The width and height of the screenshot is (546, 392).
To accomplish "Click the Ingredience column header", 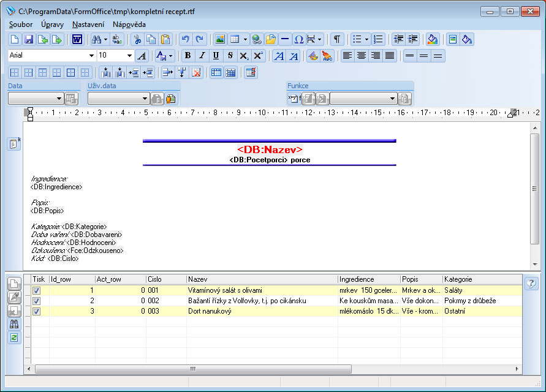I will 369,279.
